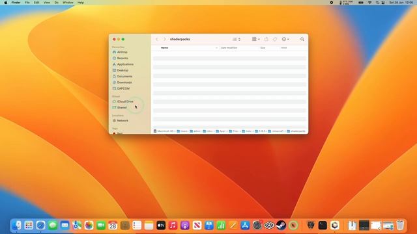The height and width of the screenshot is (234, 417).
Task: Open Pages from the Dock
Action: tap(233, 226)
